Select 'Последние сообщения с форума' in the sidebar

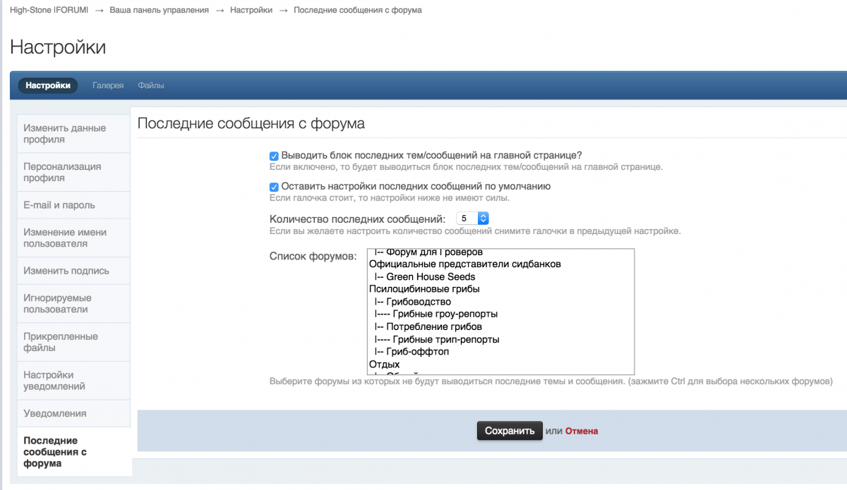(x=73, y=452)
